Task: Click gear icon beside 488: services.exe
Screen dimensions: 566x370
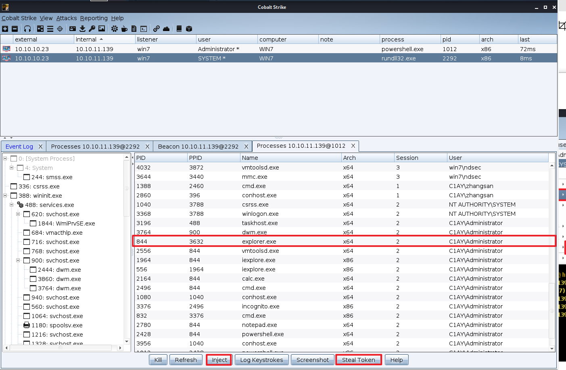Action: pyautogui.click(x=20, y=205)
